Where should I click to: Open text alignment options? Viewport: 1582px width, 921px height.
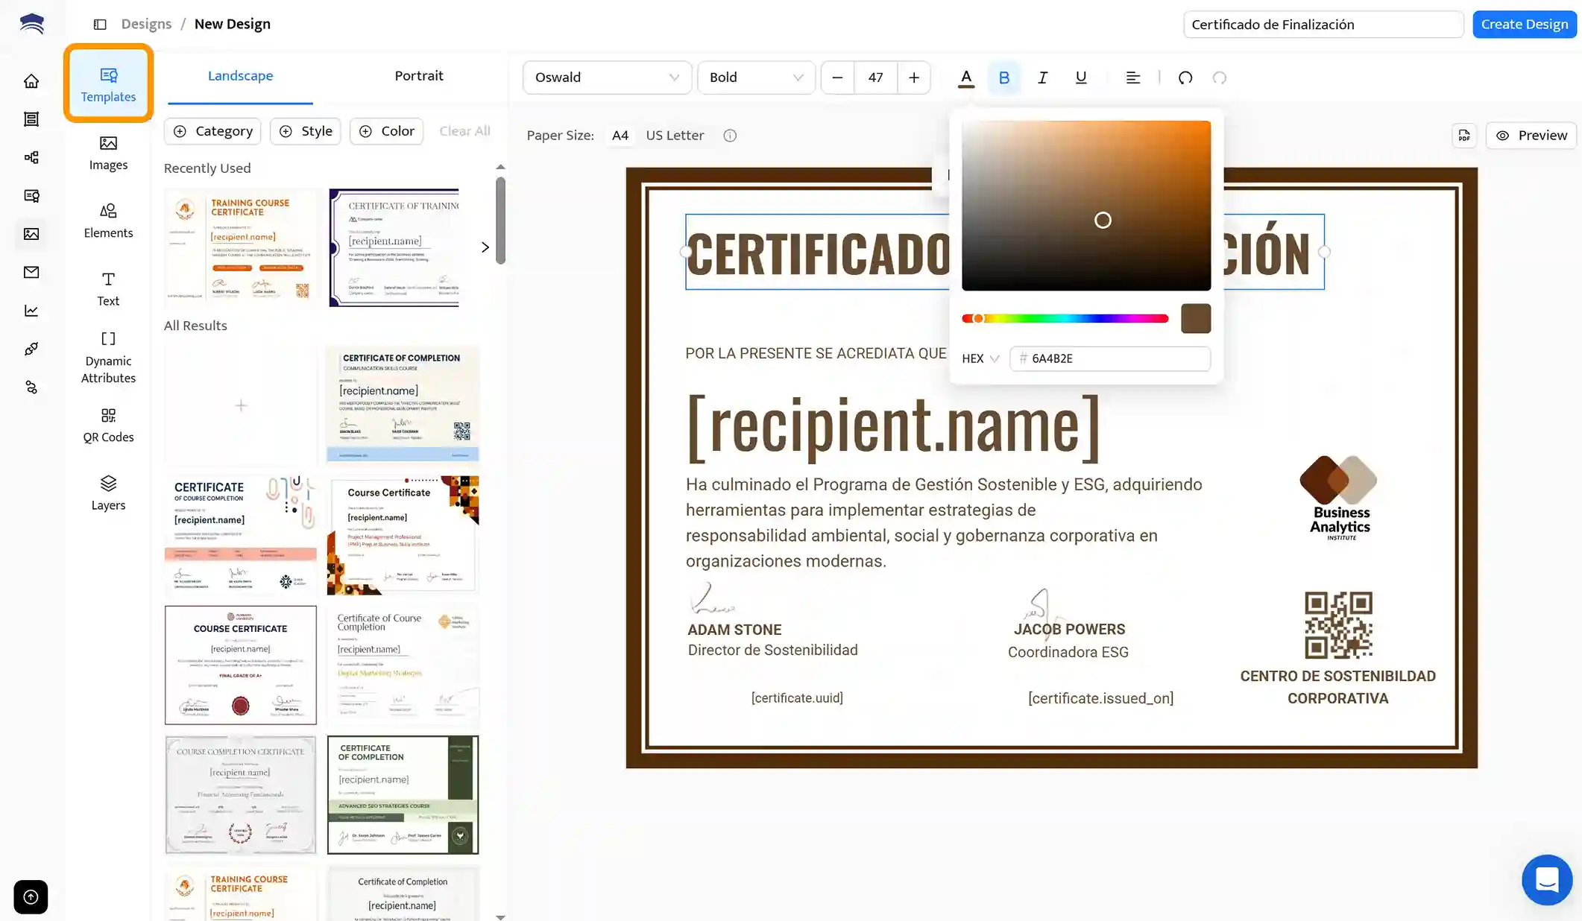click(1132, 77)
